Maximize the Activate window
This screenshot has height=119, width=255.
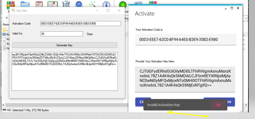(232, 8)
